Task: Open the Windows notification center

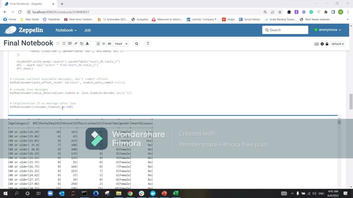Action: pos(346,193)
